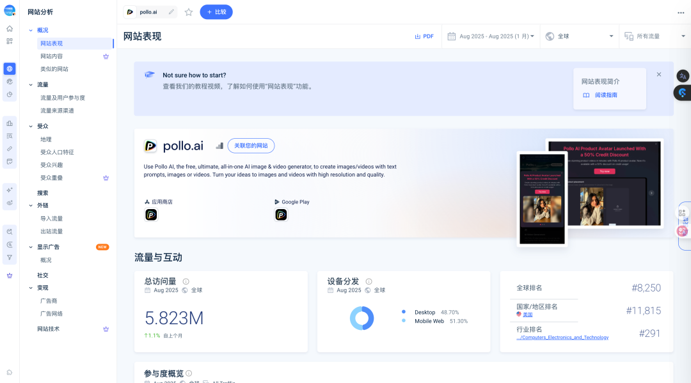Collapse the 受众 section in sidebar
The image size is (691, 383).
click(x=31, y=127)
